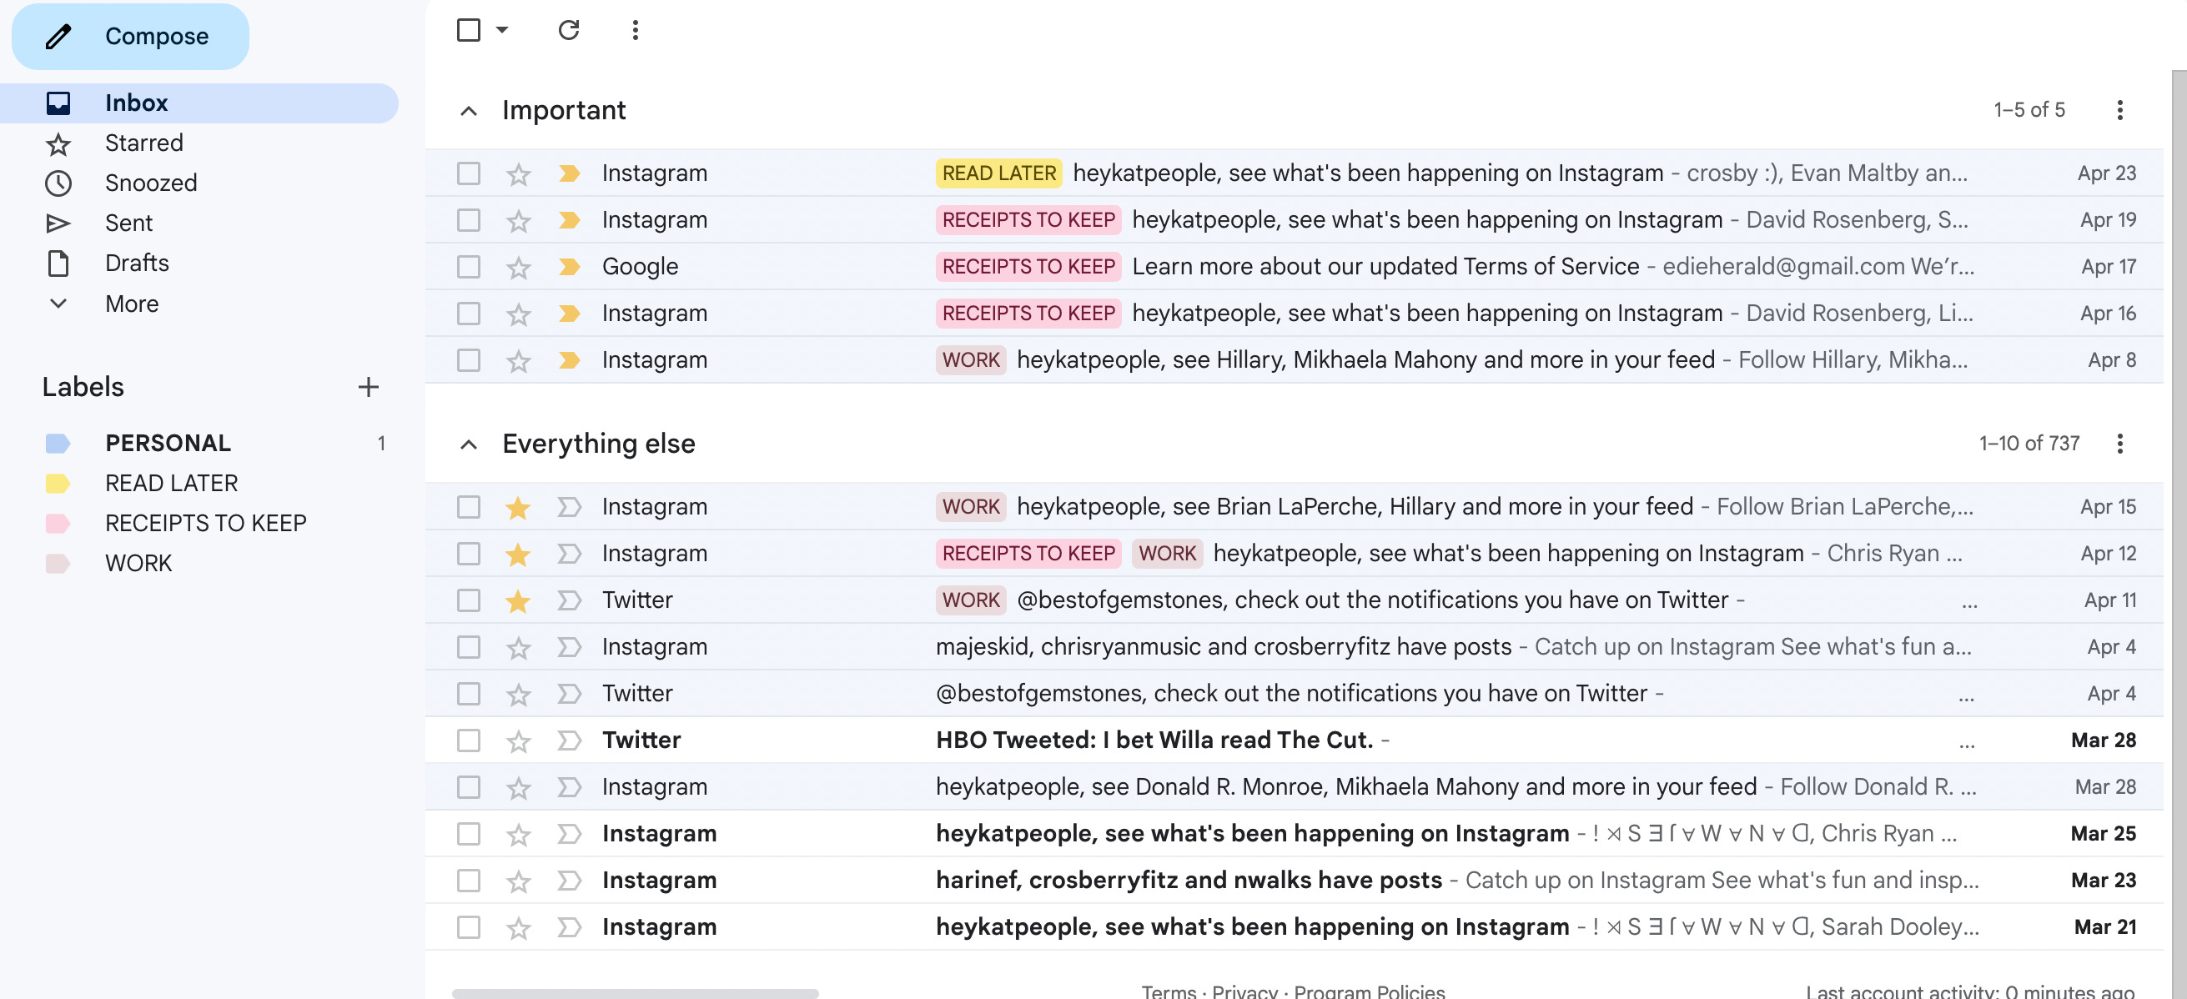Image resolution: width=2187 pixels, height=999 pixels.
Task: Toggle the select-all checkbox in the toolbar
Action: [469, 30]
